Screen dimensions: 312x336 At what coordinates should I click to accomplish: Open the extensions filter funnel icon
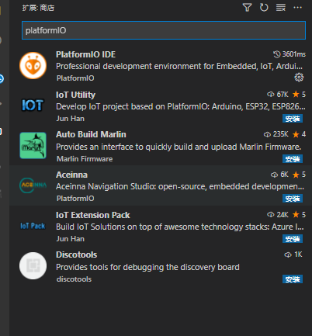247,8
